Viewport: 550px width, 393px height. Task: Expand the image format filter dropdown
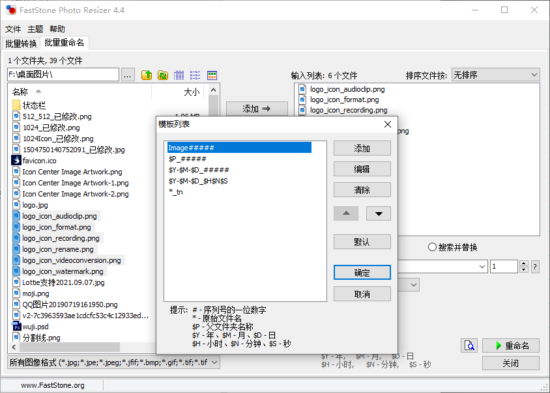215,362
